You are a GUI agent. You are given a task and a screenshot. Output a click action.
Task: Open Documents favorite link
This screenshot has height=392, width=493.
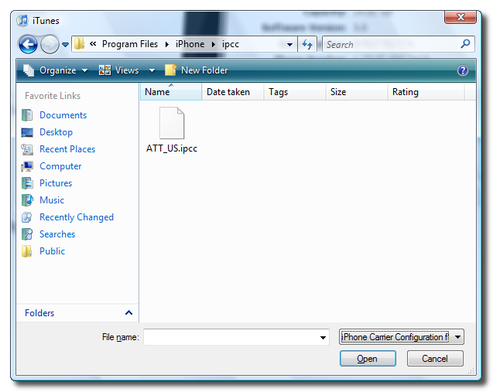(63, 115)
